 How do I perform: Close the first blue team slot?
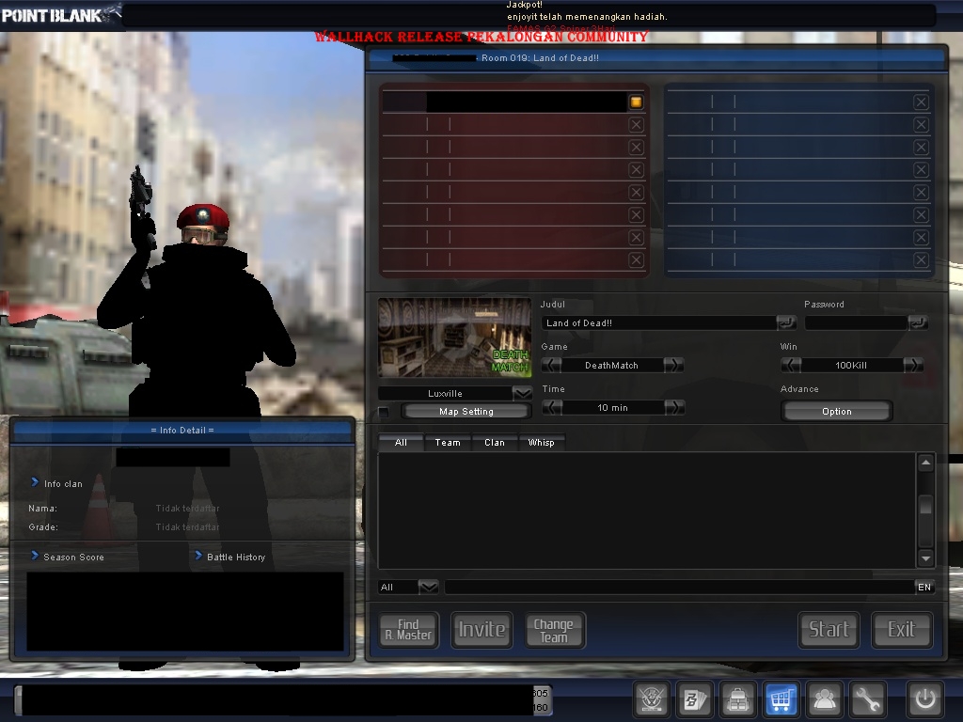(921, 102)
